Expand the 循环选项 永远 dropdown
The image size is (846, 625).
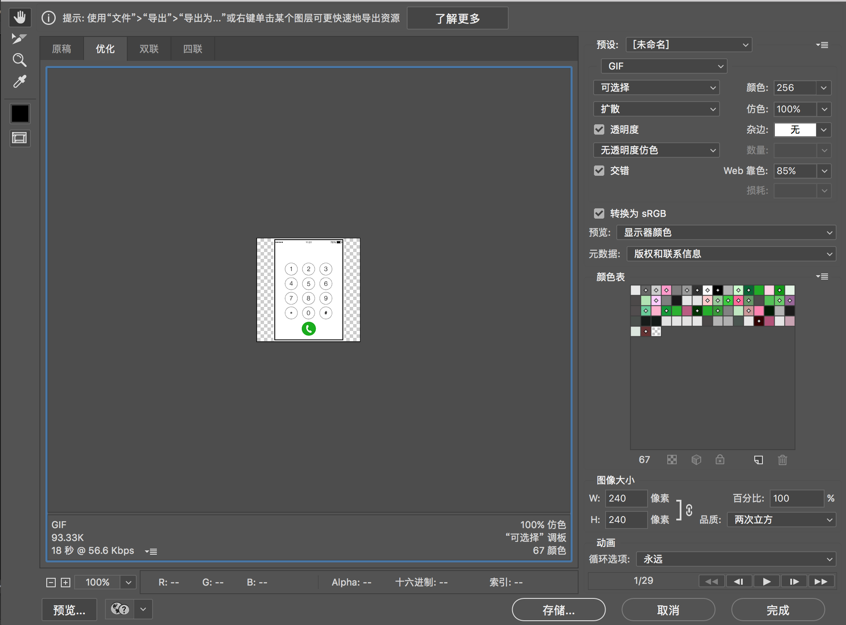(x=736, y=559)
